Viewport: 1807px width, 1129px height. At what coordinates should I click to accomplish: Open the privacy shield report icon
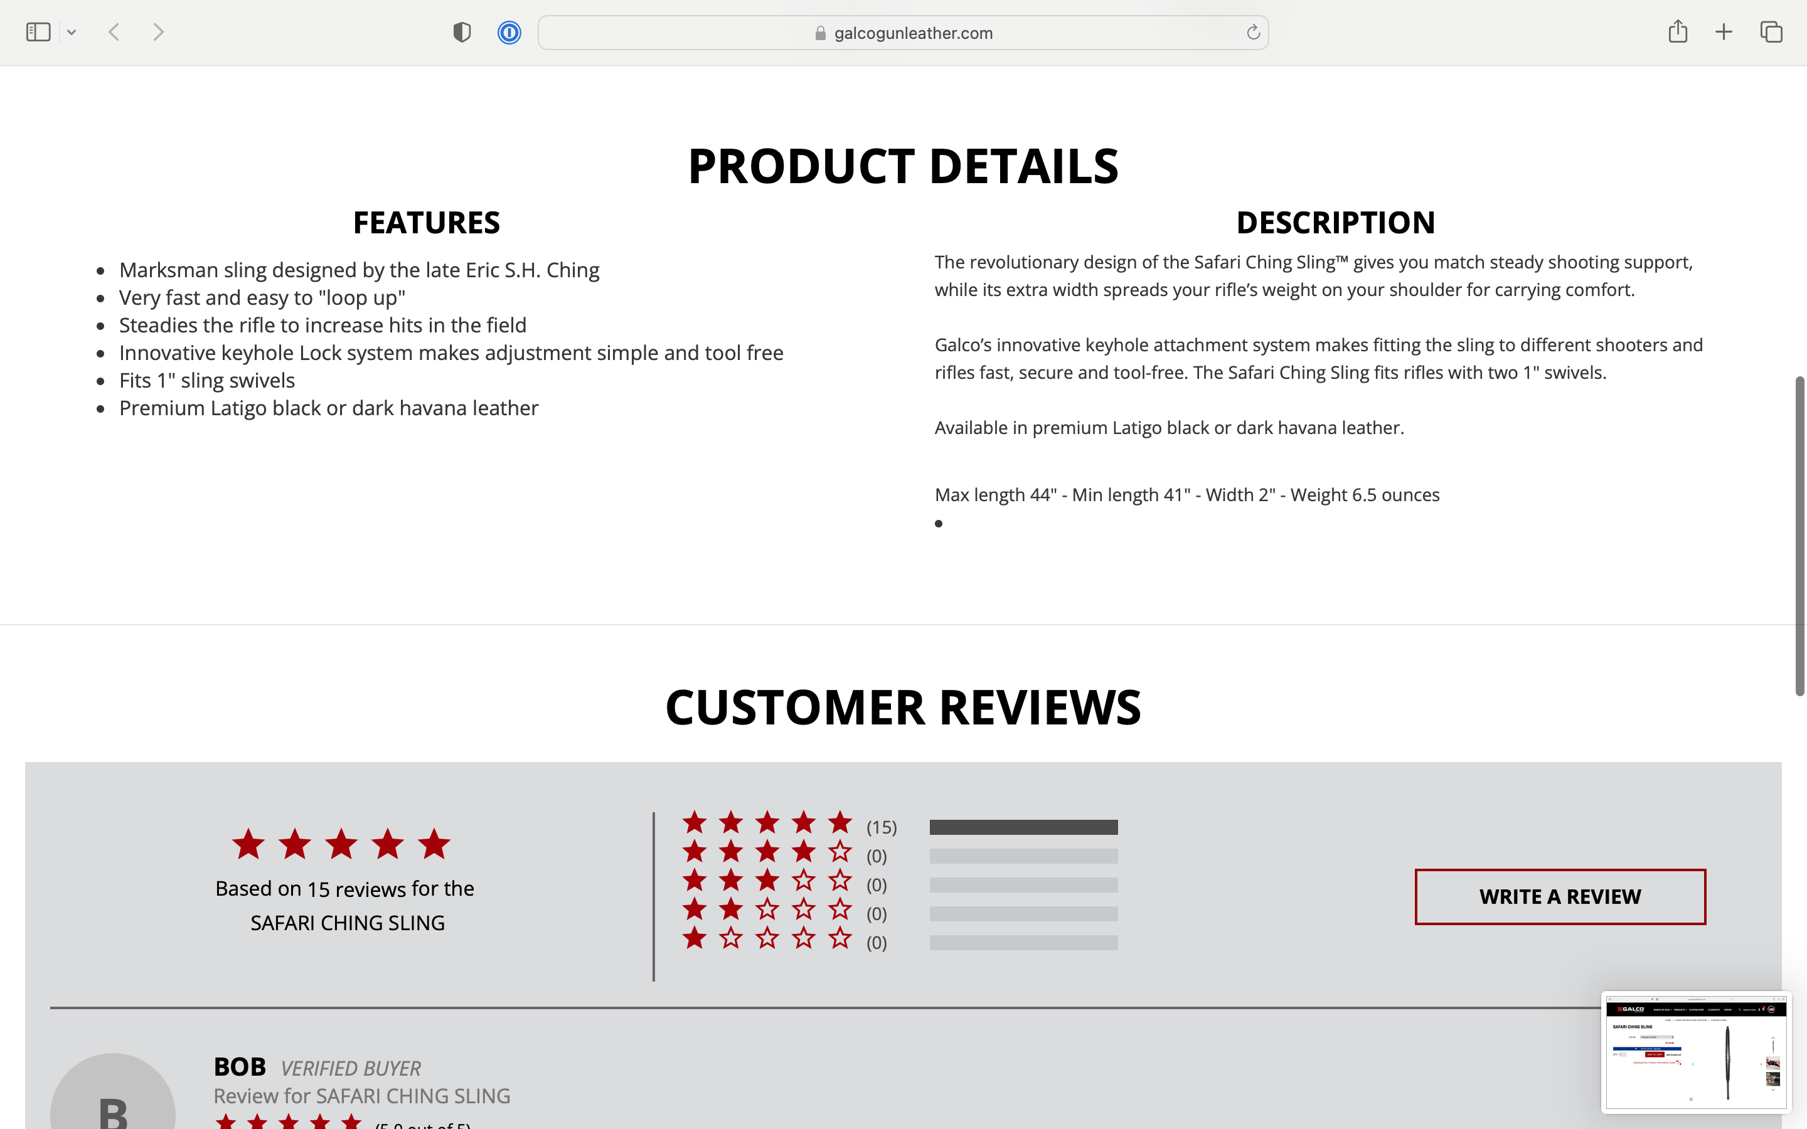[462, 32]
